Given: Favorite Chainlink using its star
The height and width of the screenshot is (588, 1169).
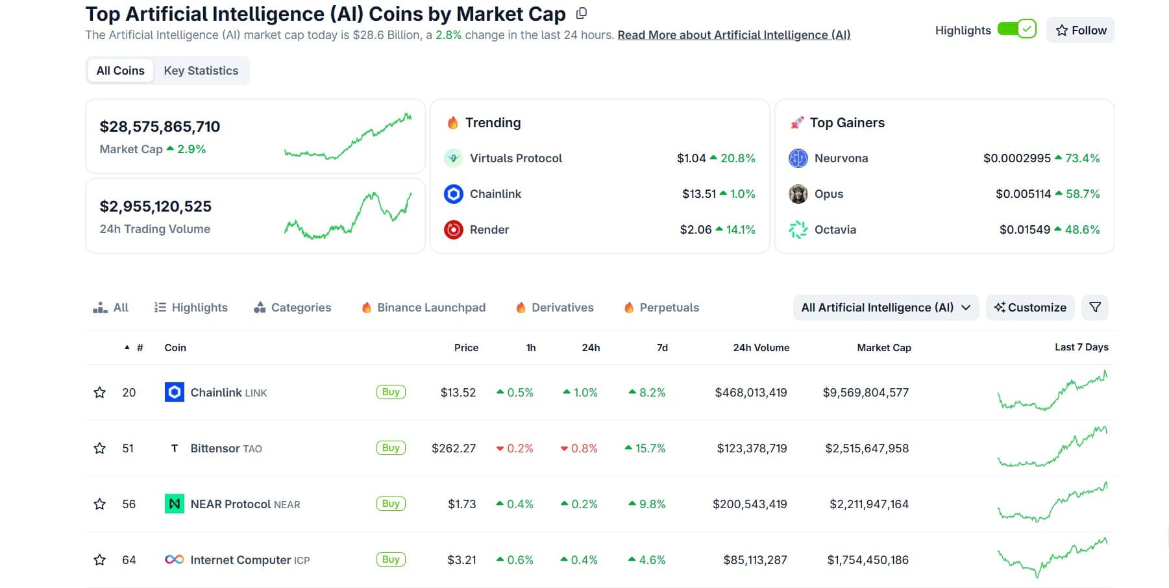Looking at the screenshot, I should pyautogui.click(x=99, y=392).
